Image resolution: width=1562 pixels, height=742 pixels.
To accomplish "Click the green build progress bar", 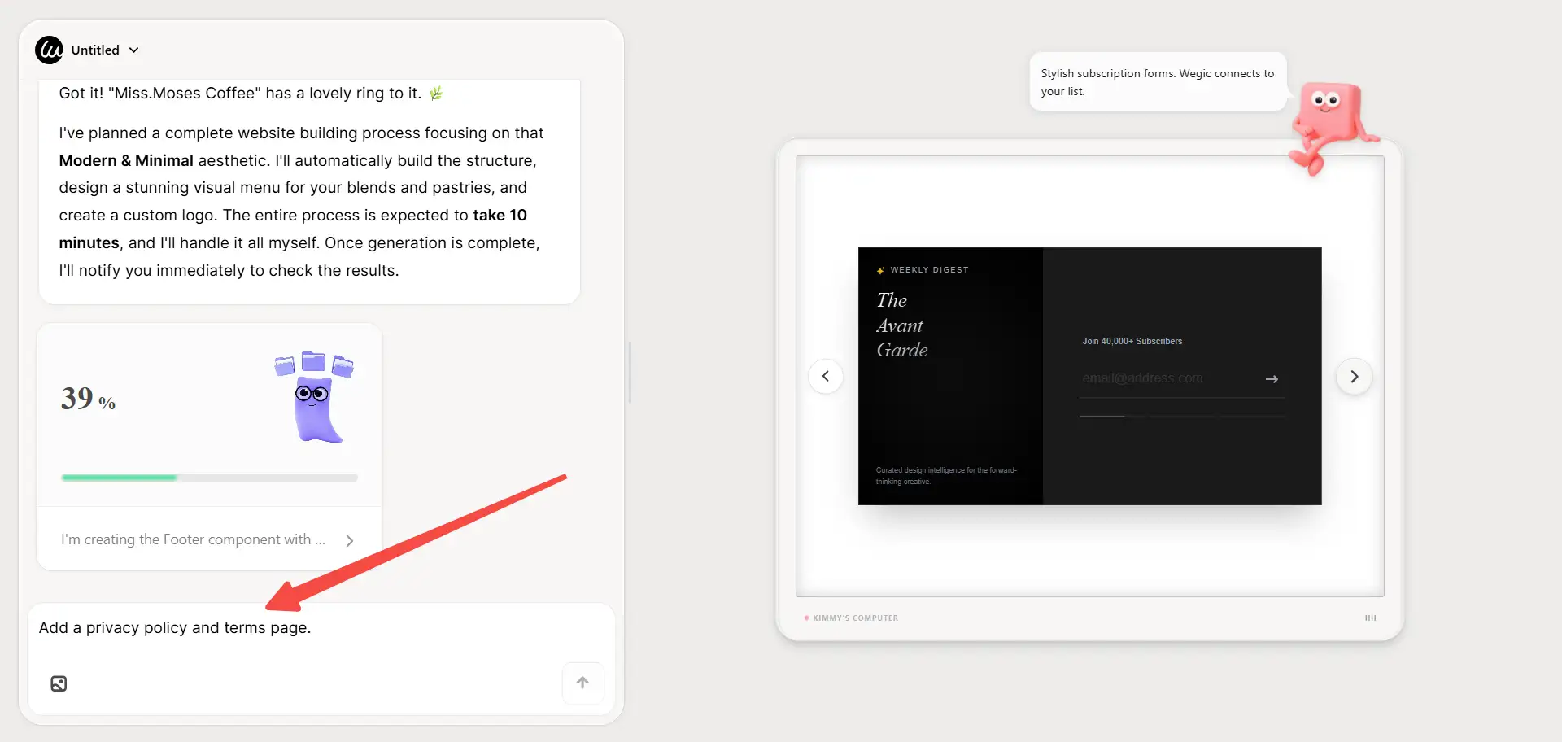I will click(209, 478).
